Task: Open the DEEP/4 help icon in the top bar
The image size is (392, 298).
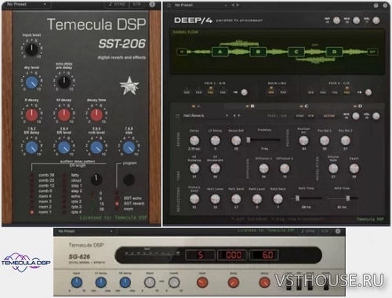Action: click(x=376, y=5)
